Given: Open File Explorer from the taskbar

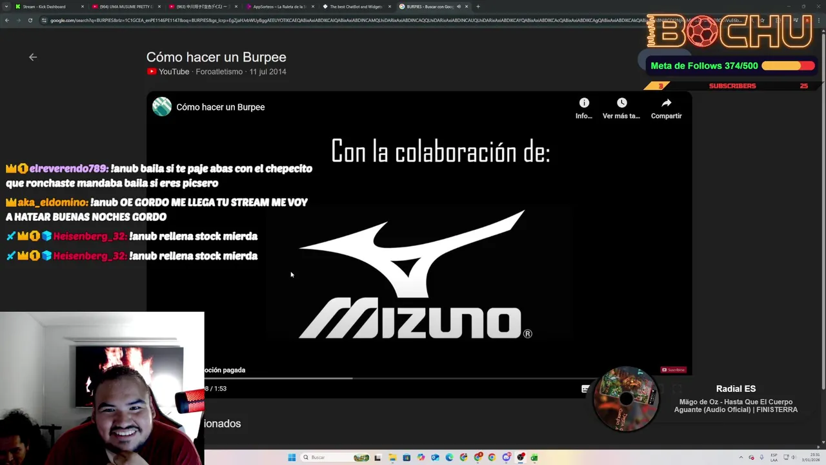Looking at the screenshot, I should tap(392, 457).
